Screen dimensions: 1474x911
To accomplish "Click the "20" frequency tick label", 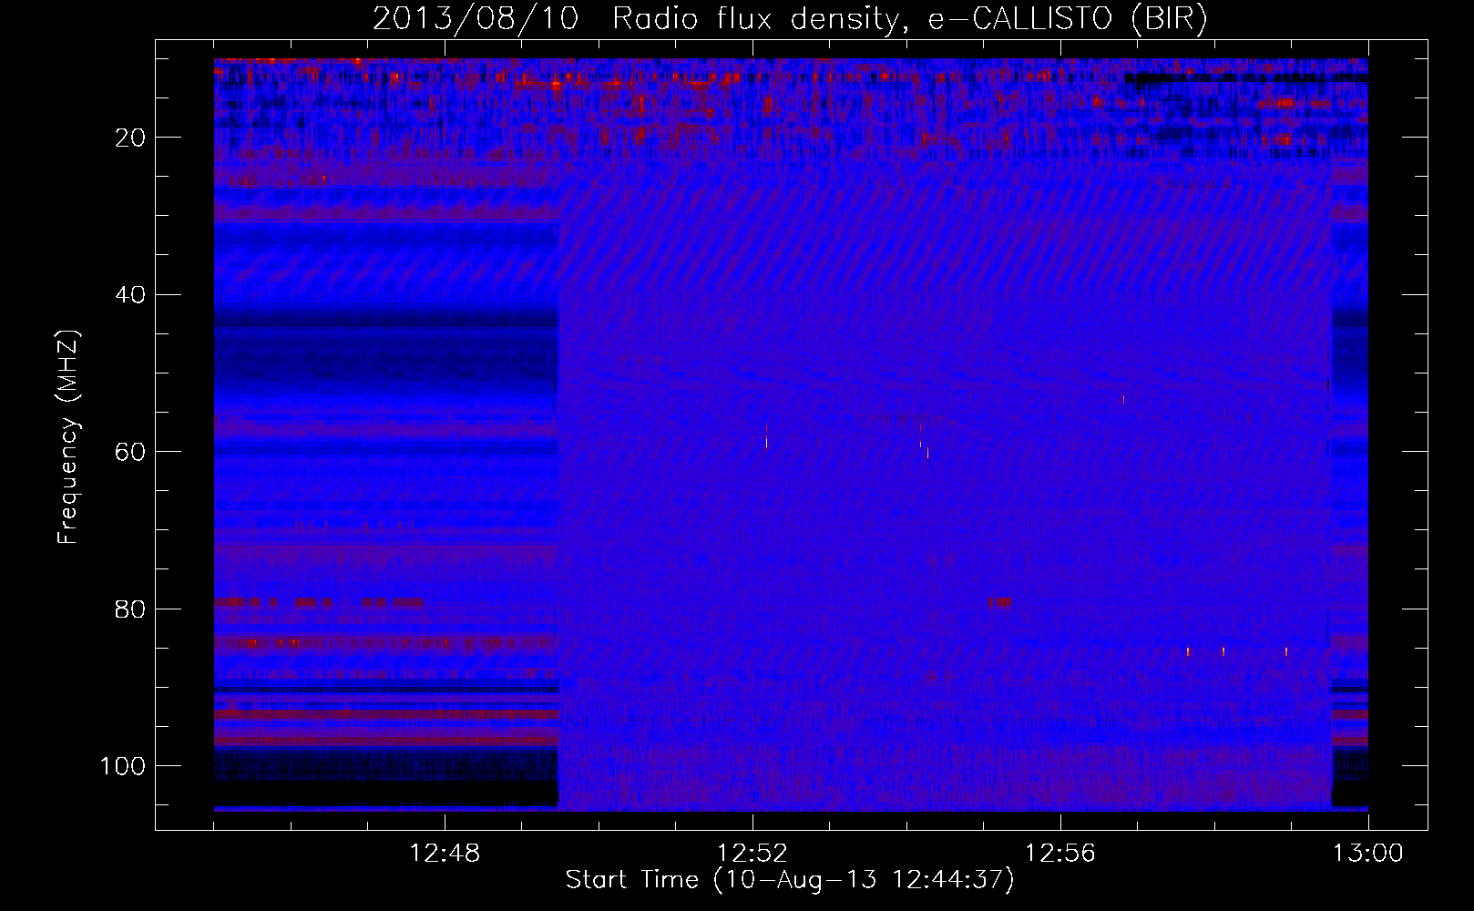I will coord(130,138).
